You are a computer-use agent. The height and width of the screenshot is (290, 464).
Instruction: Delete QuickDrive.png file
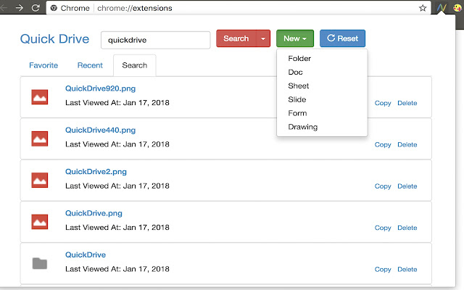click(407, 228)
